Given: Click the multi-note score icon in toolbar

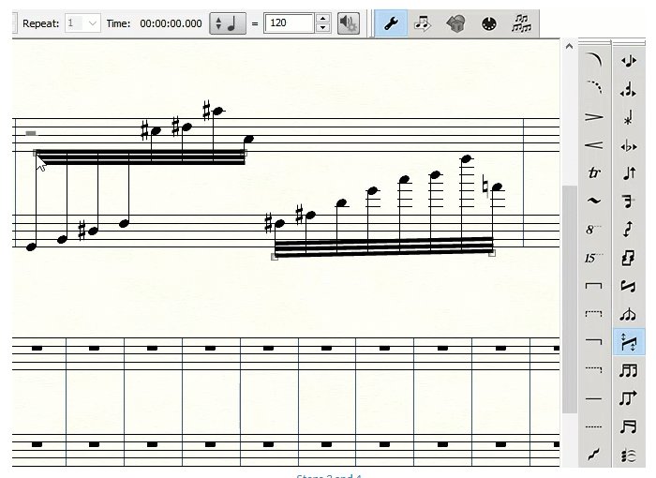Looking at the screenshot, I should coord(521,23).
